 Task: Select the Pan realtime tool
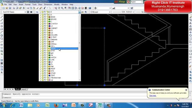tap(56, 8)
